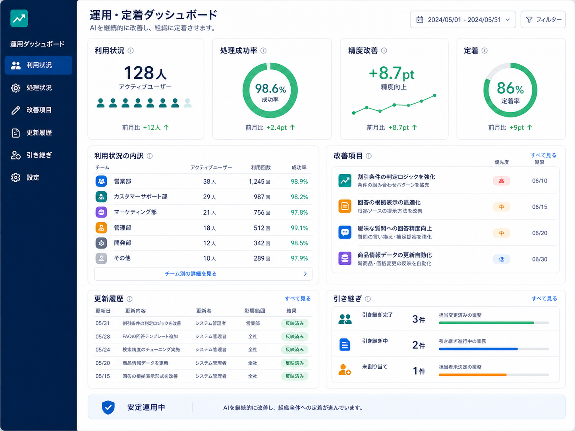Viewport: 575px width, 431px height.
Task: Click the マーケティング部 team icon
Action: [101, 212]
